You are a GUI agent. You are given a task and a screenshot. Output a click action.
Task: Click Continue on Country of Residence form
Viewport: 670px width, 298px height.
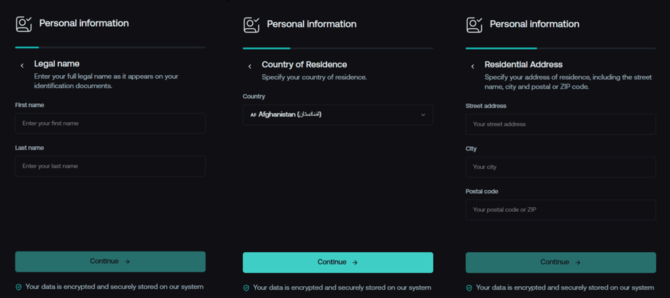(338, 263)
